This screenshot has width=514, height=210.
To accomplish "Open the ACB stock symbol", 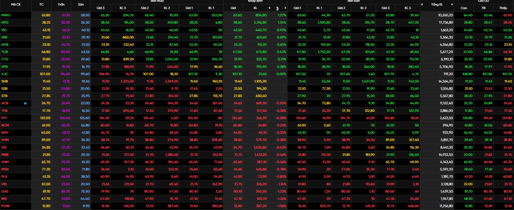I will tap(5, 103).
